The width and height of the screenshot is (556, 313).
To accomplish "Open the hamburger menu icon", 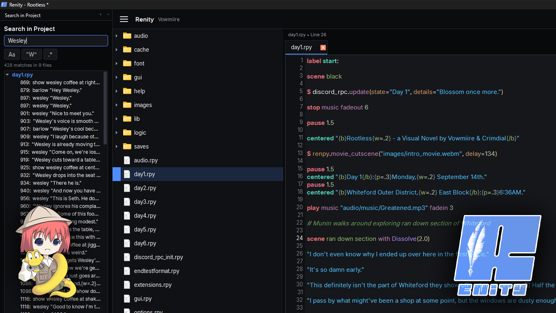I will point(124,19).
